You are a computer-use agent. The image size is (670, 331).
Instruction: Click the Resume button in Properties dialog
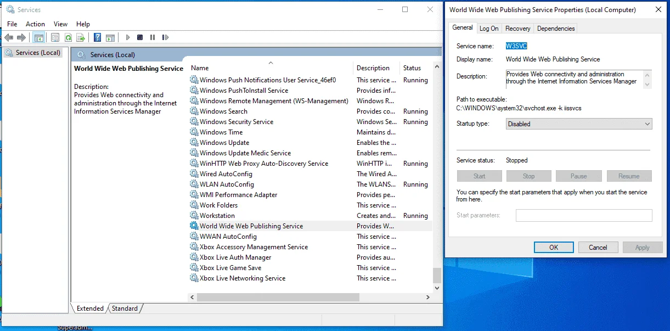629,176
